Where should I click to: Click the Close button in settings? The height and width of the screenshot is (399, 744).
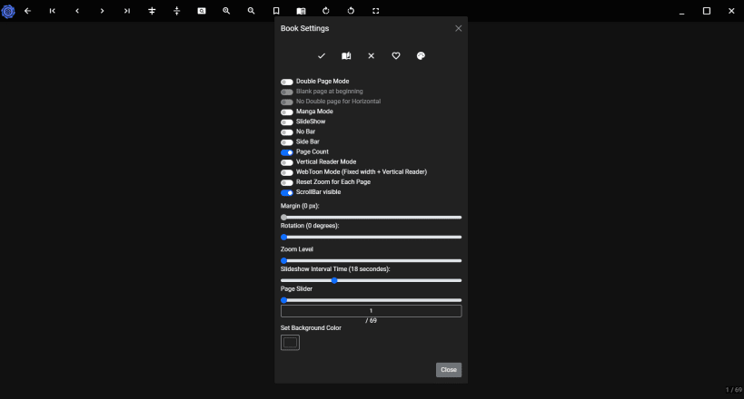point(449,370)
